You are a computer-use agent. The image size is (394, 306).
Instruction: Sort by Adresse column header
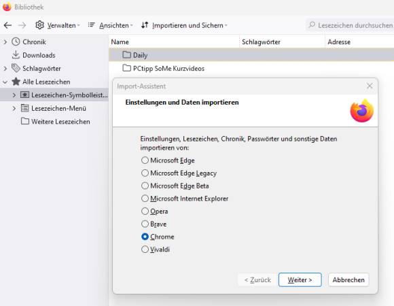point(359,41)
